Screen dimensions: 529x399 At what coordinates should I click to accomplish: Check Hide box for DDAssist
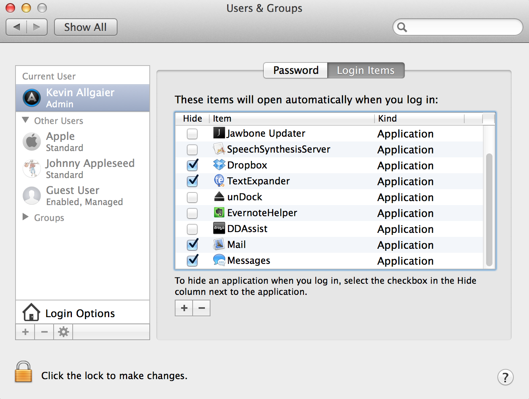click(x=192, y=229)
